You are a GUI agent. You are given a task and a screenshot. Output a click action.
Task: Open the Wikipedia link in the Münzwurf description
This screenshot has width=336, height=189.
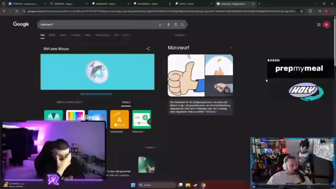[x=211, y=112]
